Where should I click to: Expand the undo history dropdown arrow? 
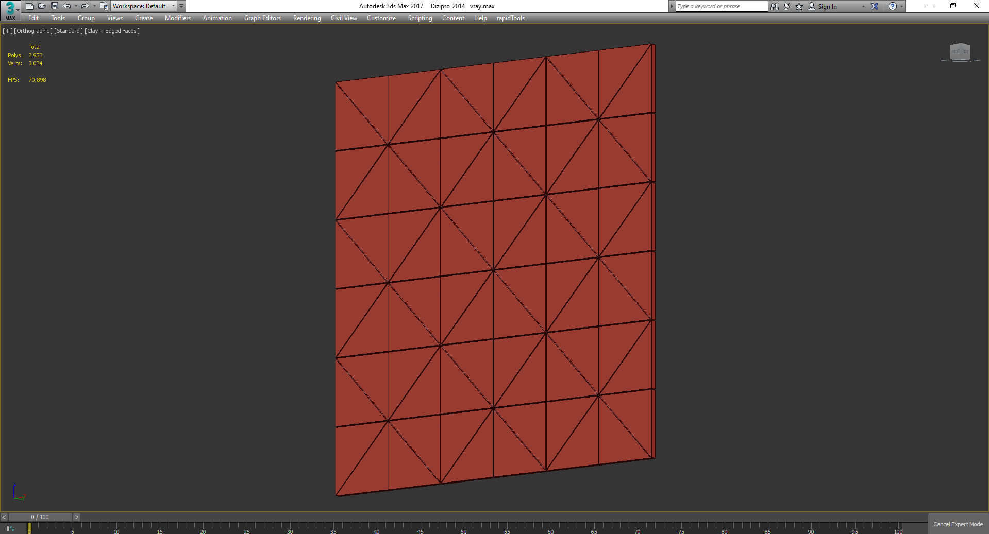tap(76, 6)
